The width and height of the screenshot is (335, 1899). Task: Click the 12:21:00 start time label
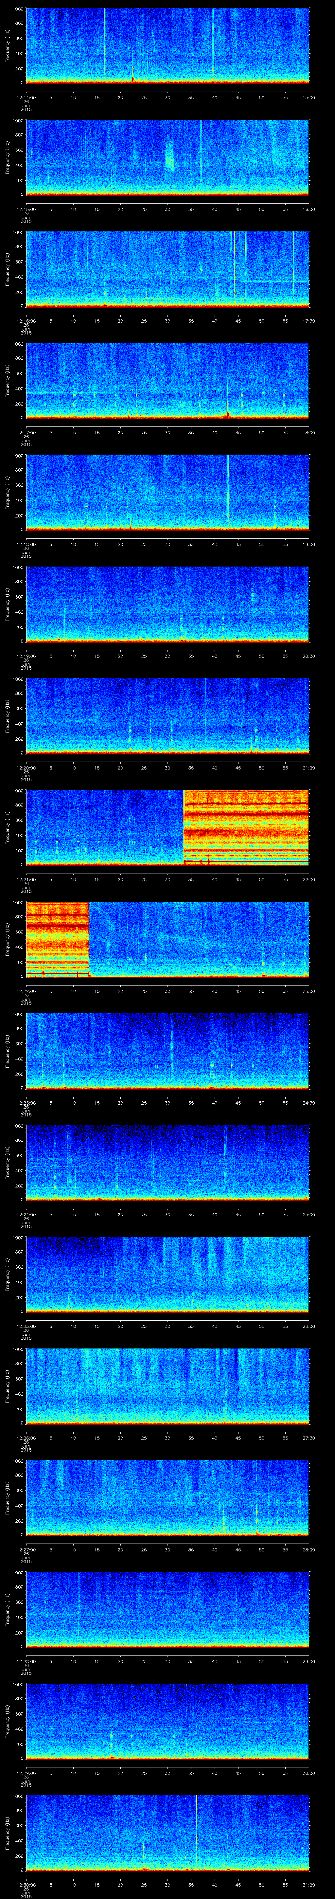pos(26,879)
